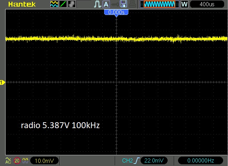Screen dimensions: 228x166
Task: Click the 400us timebase readout
Action: pos(207,4)
